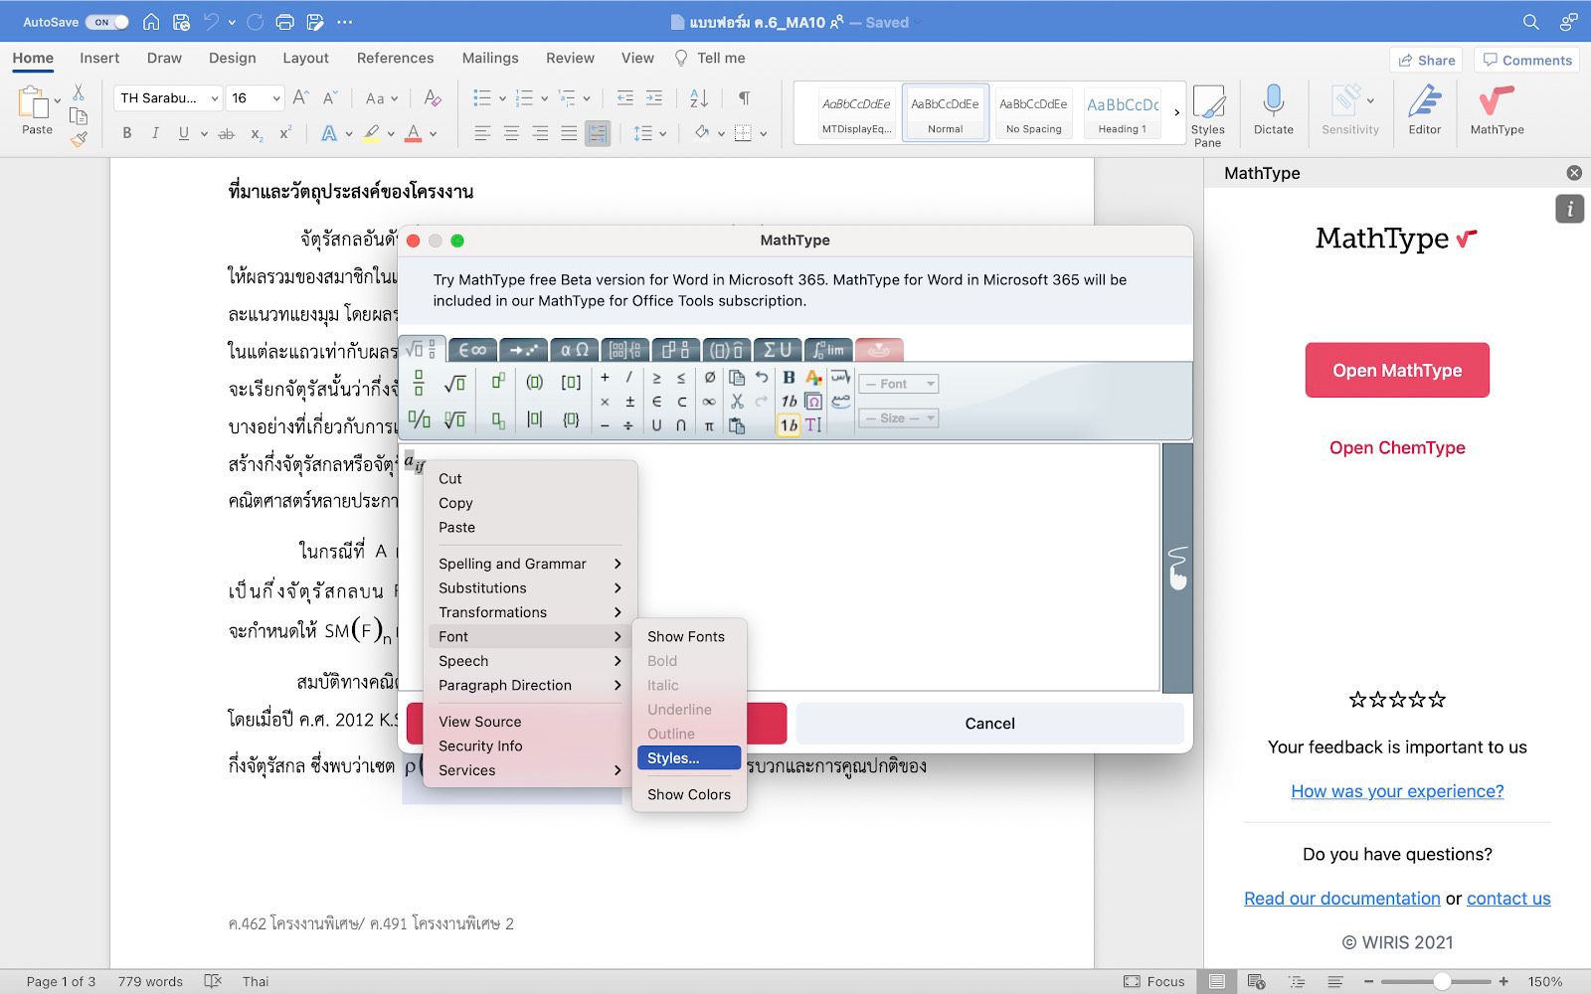The height and width of the screenshot is (994, 1591).
Task: Open the Styles Pane
Action: [x=1208, y=115]
